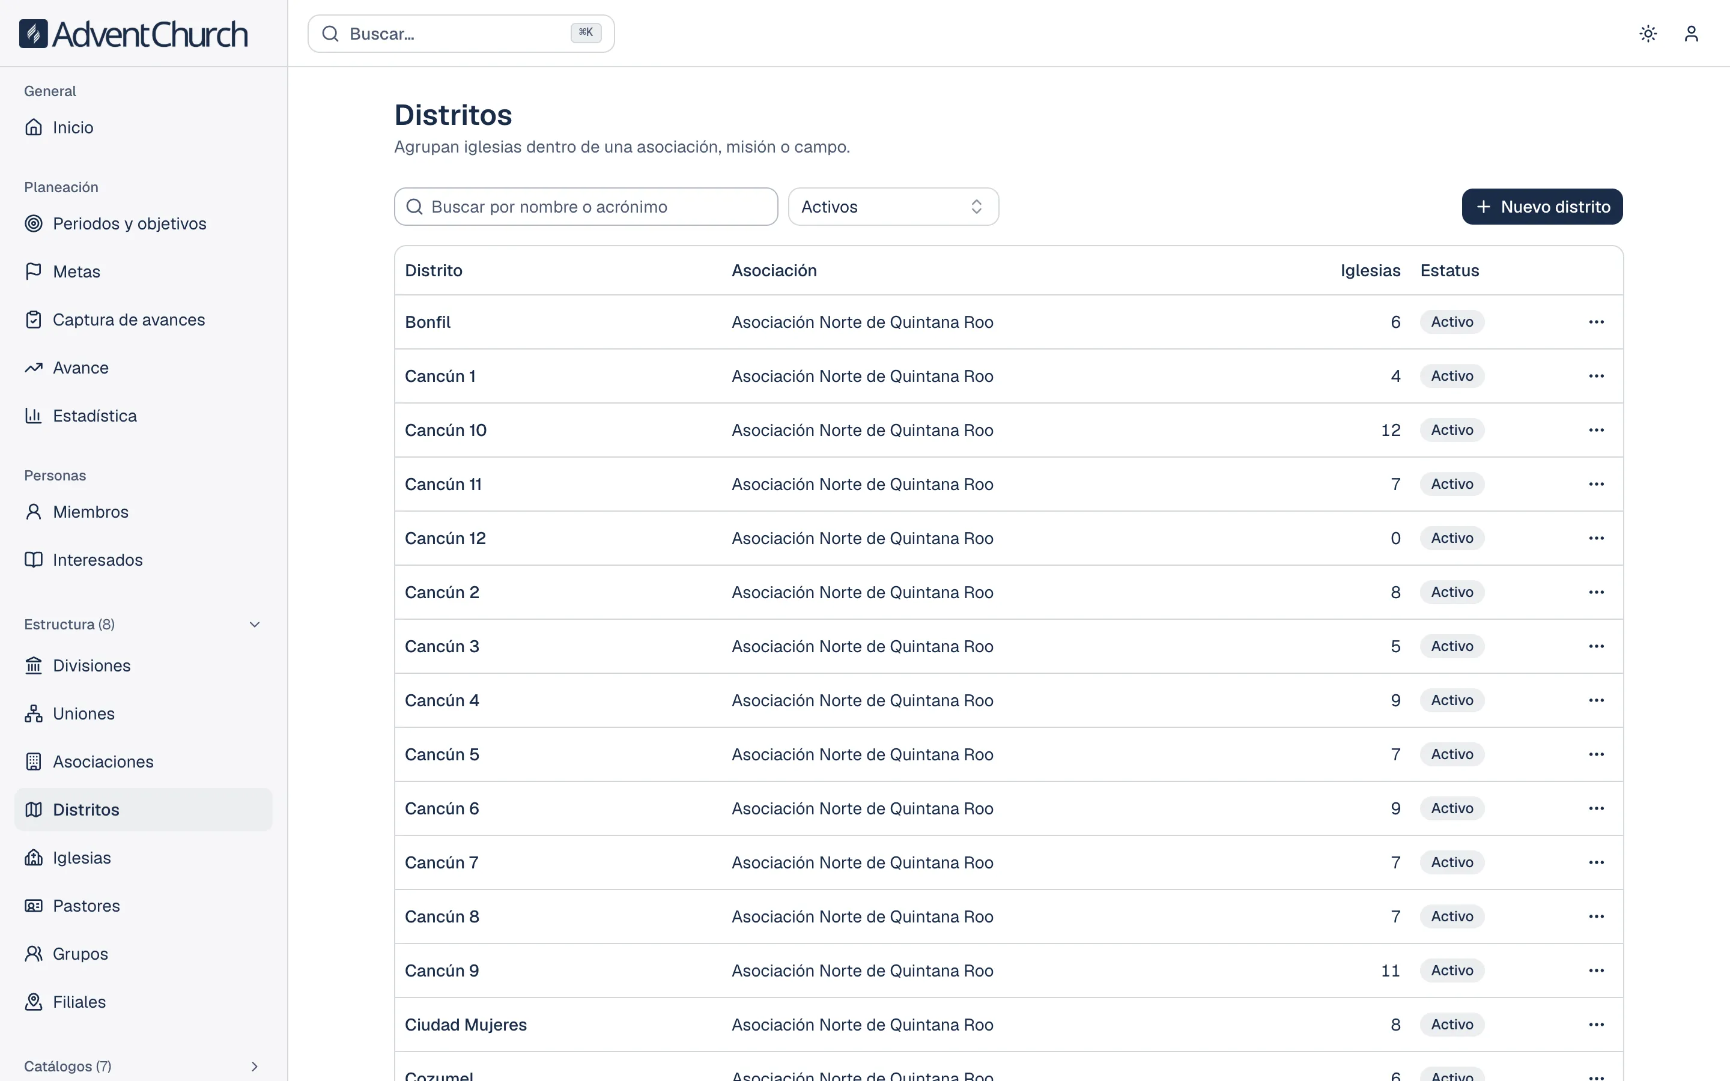
Task: Open actions menu for Cancún 3 row
Action: click(x=1596, y=646)
